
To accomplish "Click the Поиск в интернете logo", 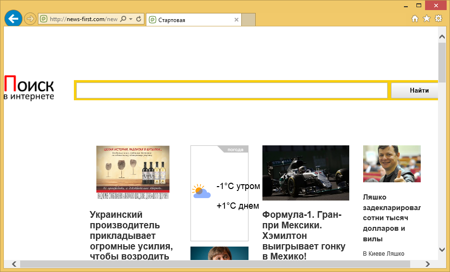I will 29,89.
